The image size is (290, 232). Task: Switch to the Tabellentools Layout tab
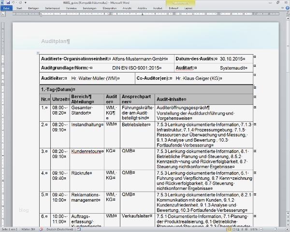188,8
